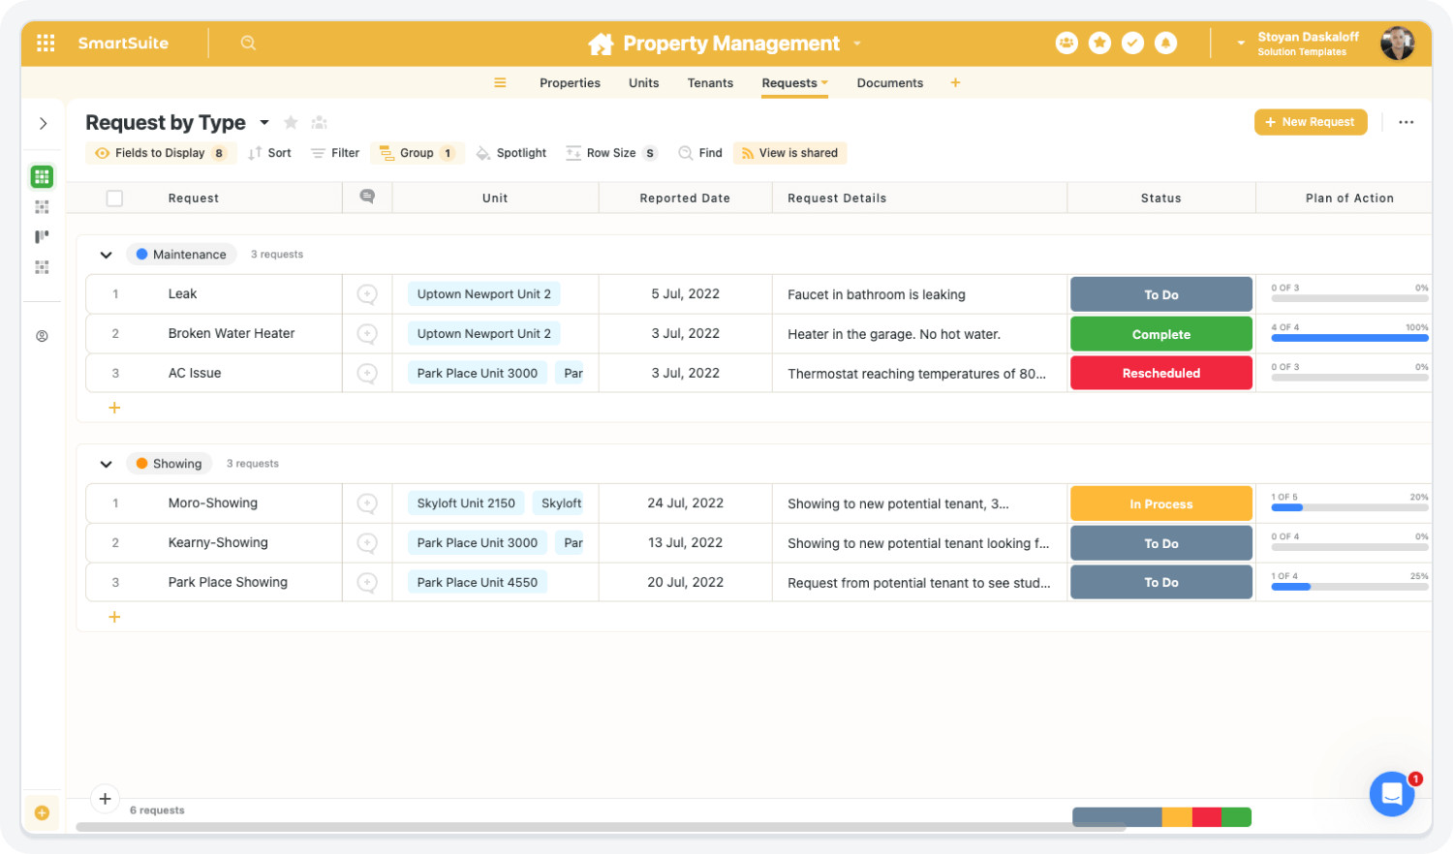Screen dimensions: 1453x854
Task: Open the Sort options
Action: click(269, 153)
